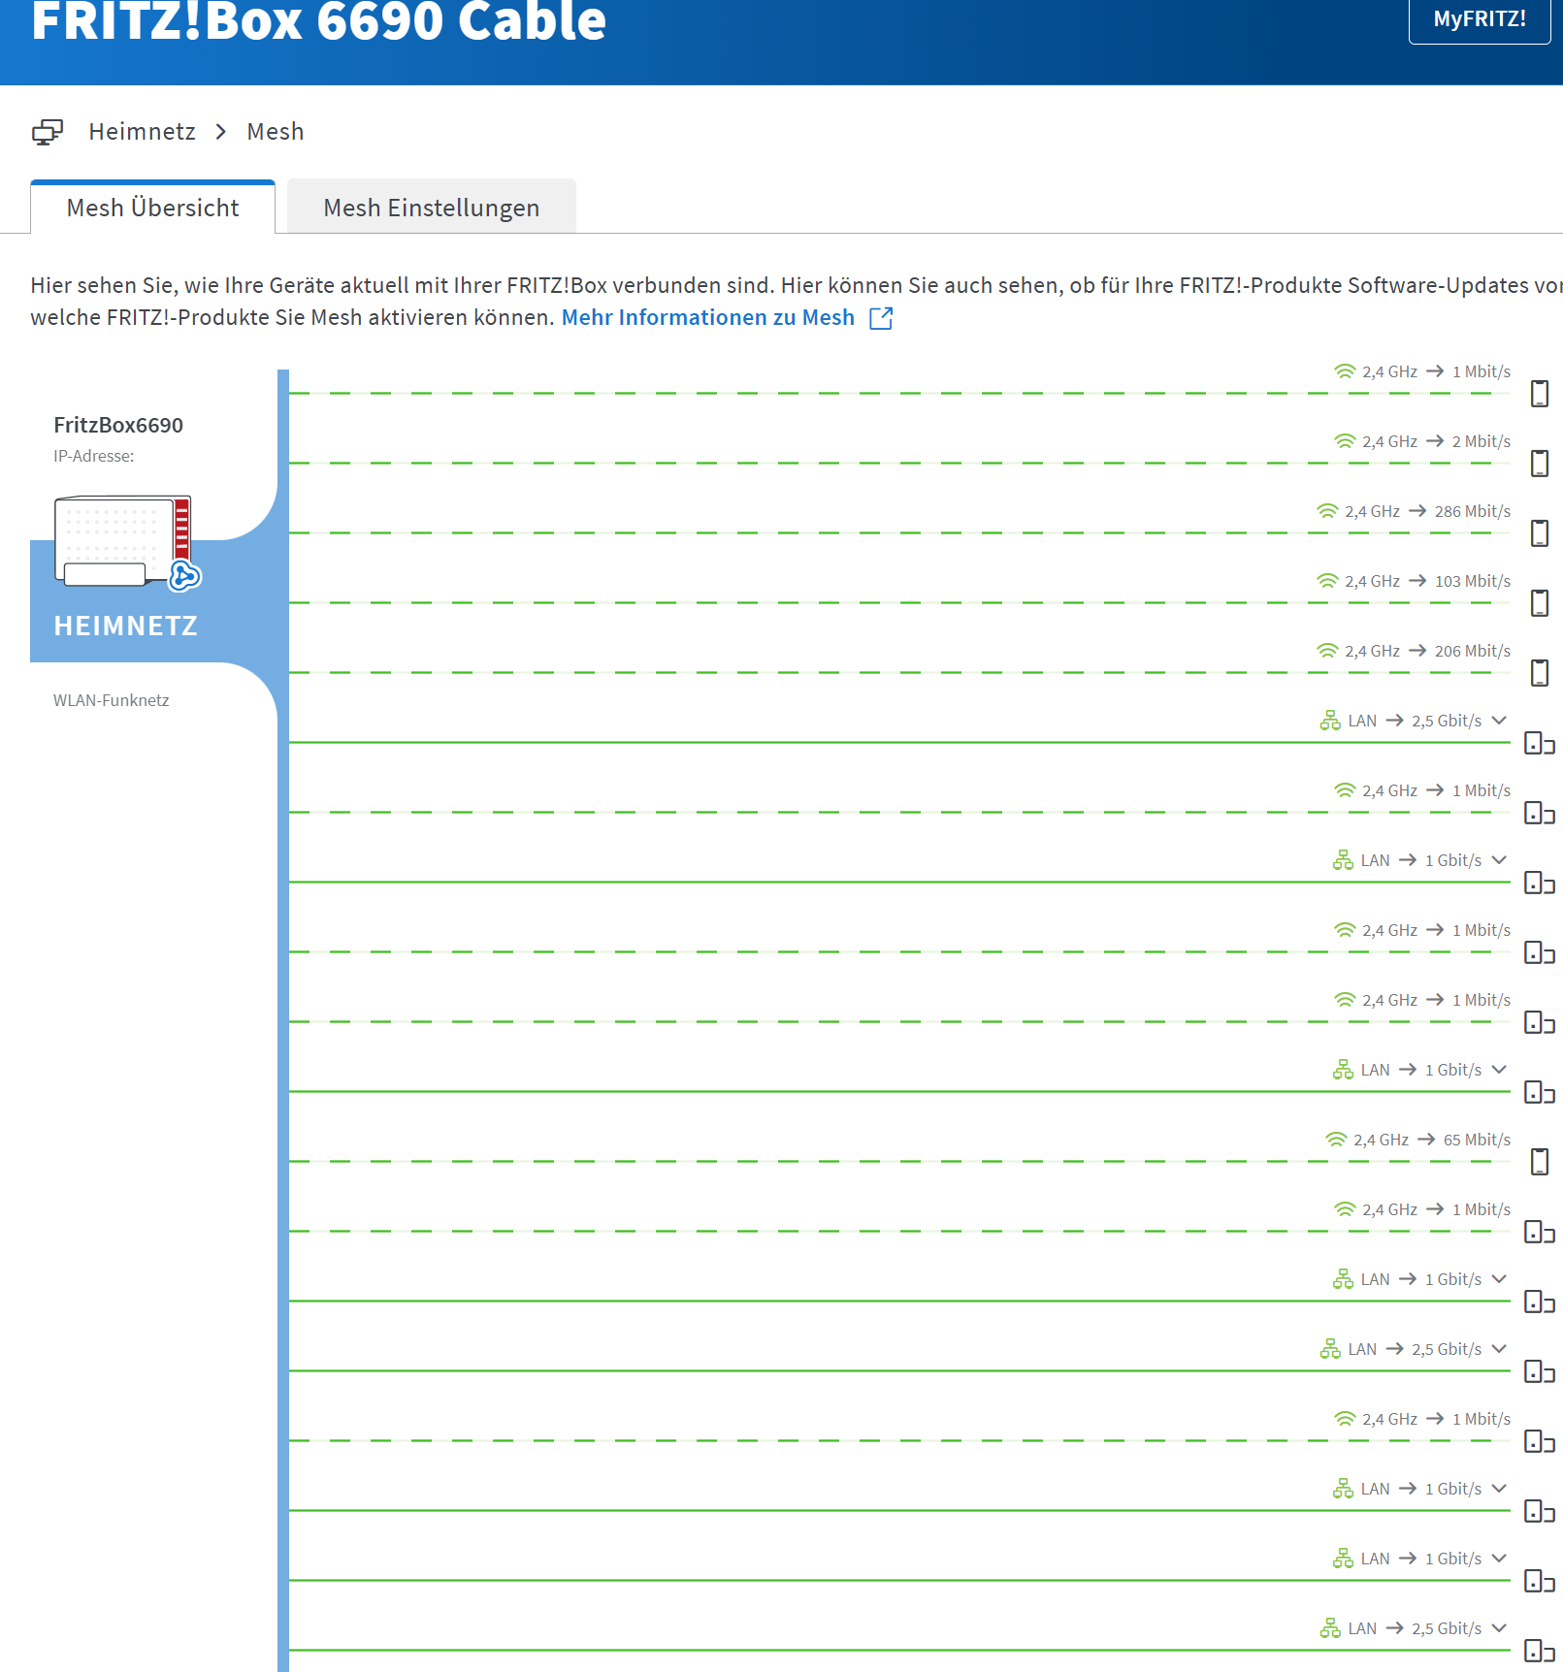Click the Wi-Fi icon in the 206 Mbit/s row
The width and height of the screenshot is (1563, 1672).
pos(1327,651)
